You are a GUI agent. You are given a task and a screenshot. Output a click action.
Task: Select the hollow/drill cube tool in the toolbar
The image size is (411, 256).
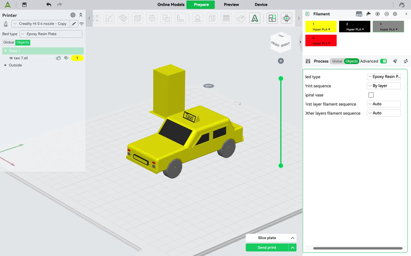pyautogui.click(x=138, y=18)
